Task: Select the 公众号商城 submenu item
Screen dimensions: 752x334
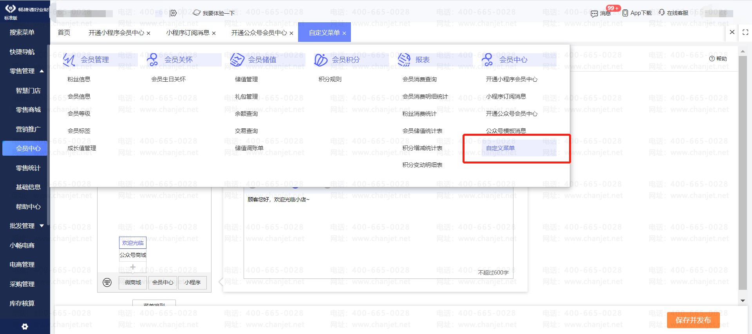Action: (x=133, y=255)
